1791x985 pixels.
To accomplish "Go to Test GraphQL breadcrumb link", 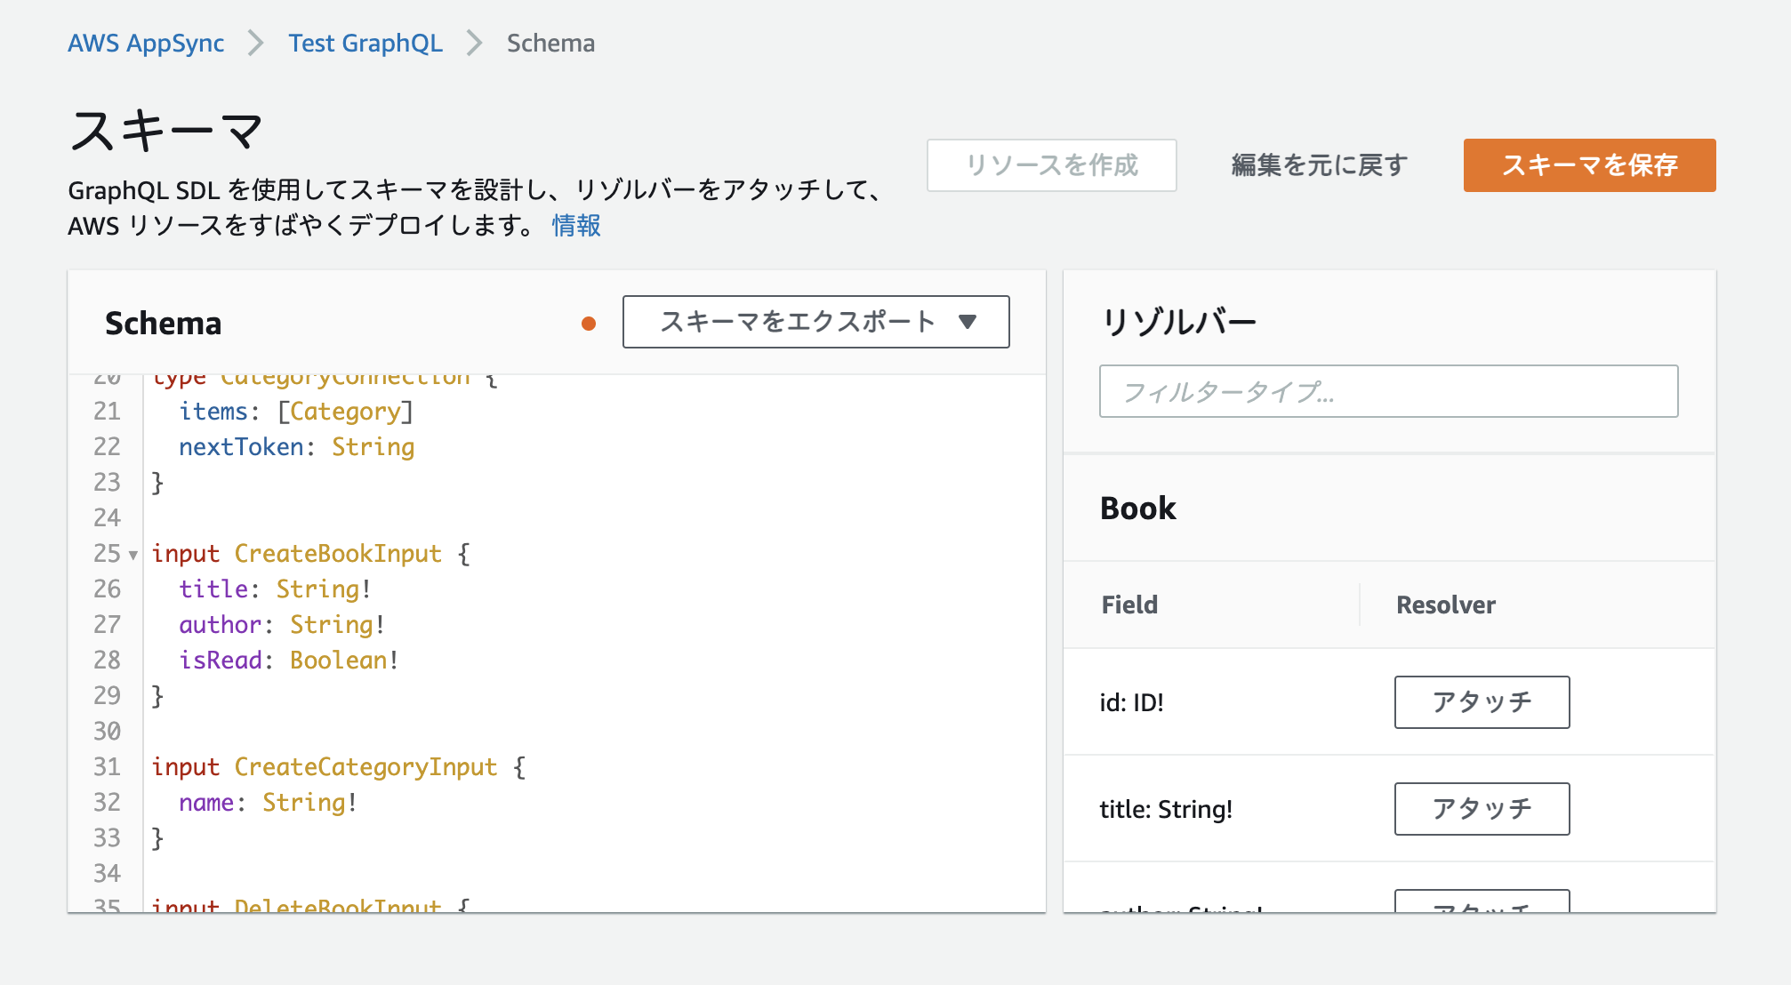I will [365, 43].
